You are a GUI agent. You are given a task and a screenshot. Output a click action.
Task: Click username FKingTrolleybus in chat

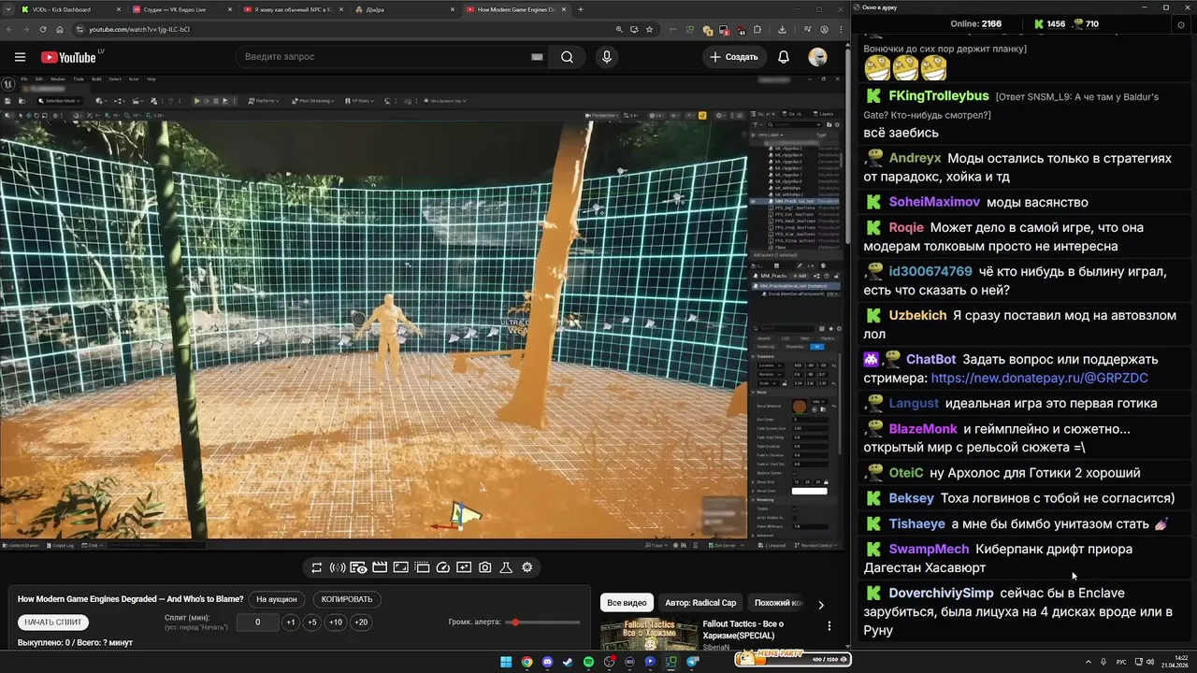(939, 96)
